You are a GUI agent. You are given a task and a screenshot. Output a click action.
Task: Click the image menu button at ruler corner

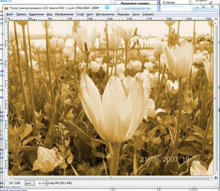(x=6, y=19)
